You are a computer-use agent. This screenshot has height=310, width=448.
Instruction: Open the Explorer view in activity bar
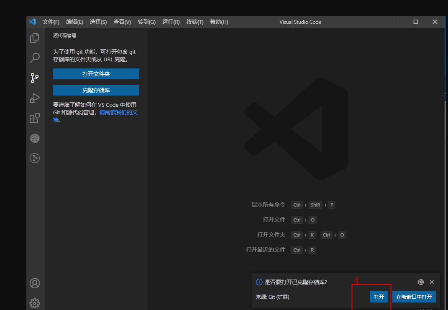35,38
